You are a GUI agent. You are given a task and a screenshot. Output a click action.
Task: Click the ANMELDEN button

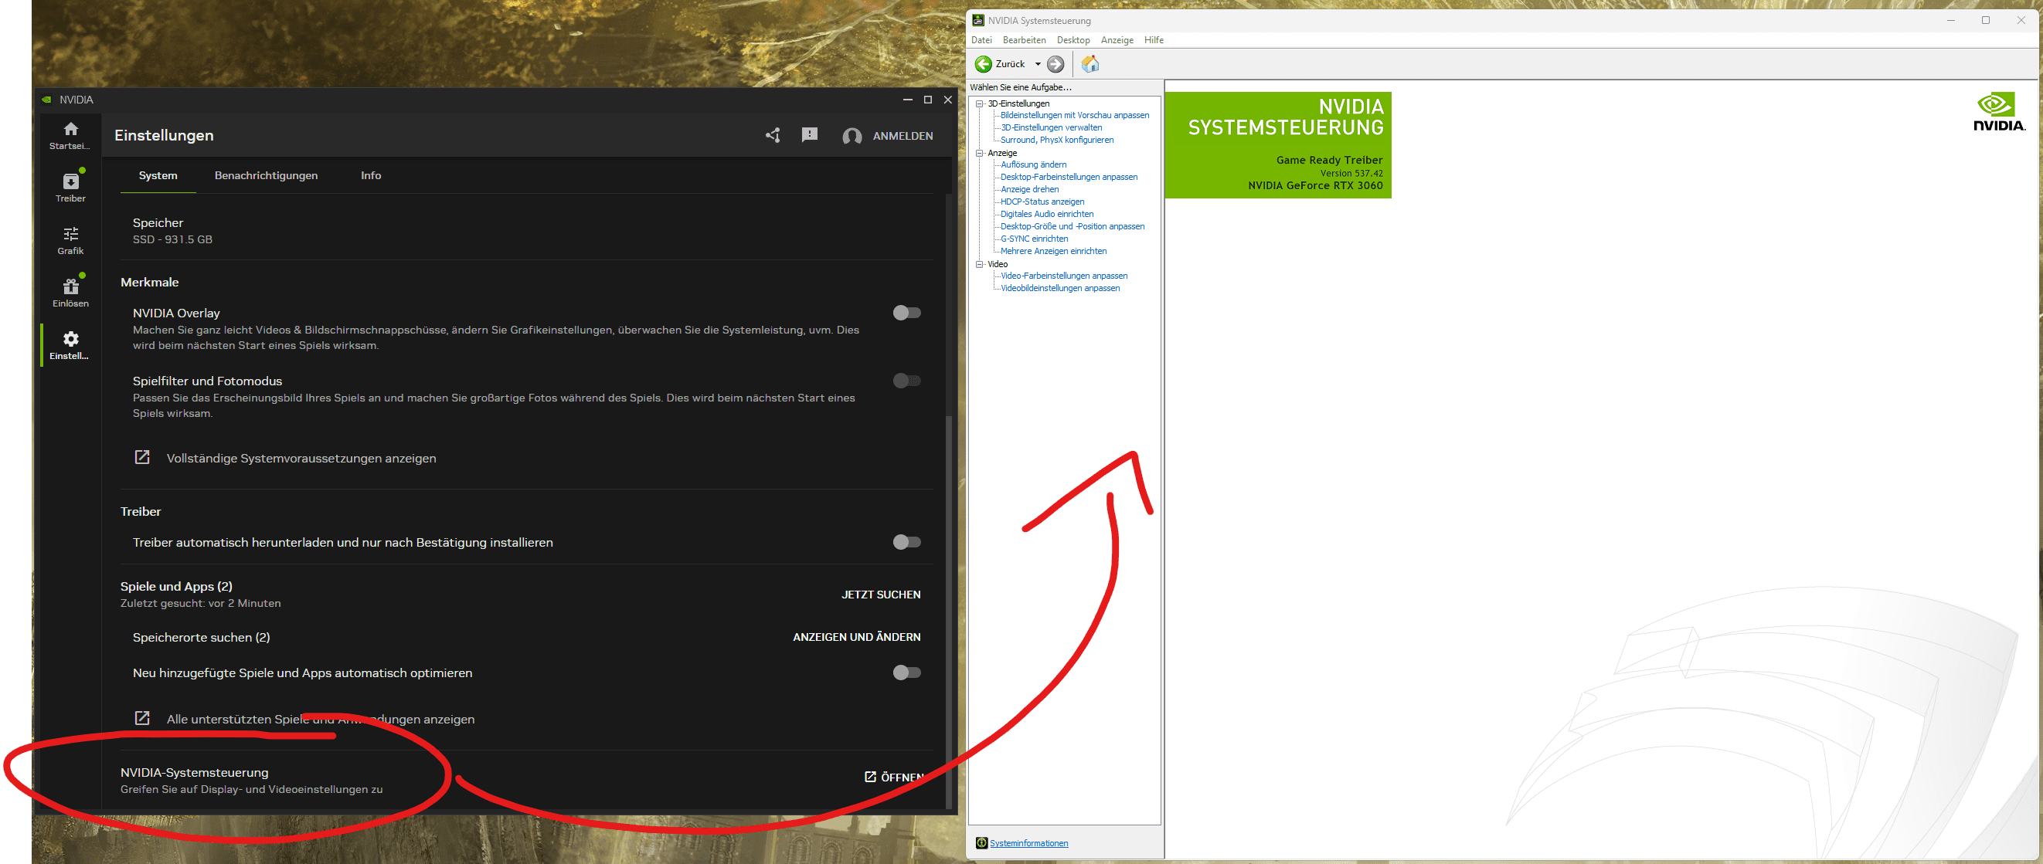tap(903, 137)
